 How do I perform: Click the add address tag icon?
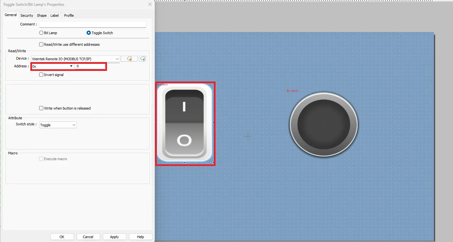click(x=142, y=59)
